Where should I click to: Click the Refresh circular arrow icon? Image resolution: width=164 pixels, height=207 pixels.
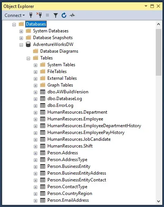(64, 15)
